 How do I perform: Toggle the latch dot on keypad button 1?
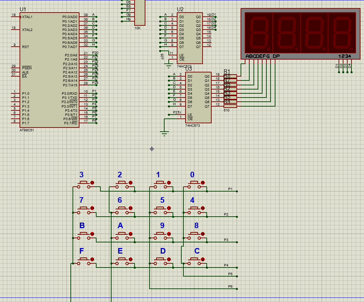pyautogui.click(x=169, y=183)
